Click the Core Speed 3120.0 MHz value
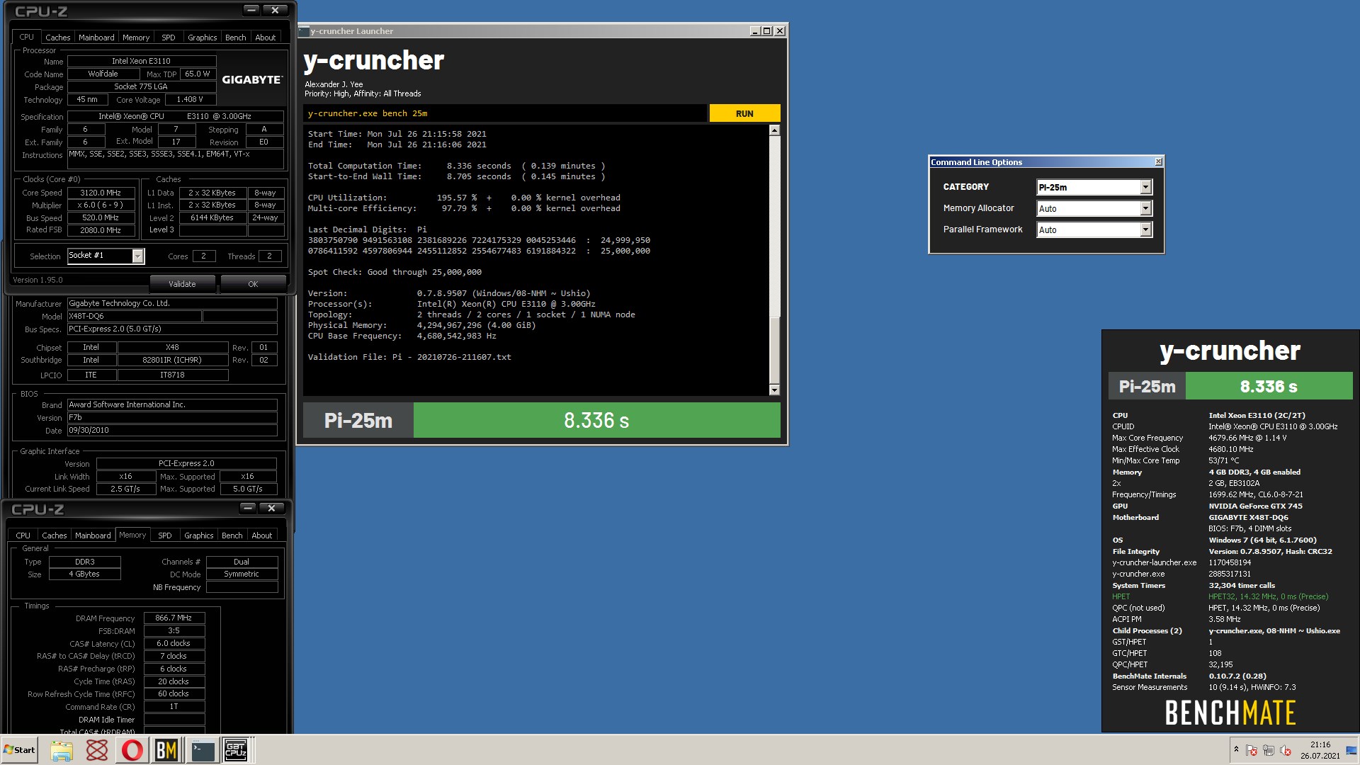Image resolution: width=1360 pixels, height=765 pixels. [101, 193]
